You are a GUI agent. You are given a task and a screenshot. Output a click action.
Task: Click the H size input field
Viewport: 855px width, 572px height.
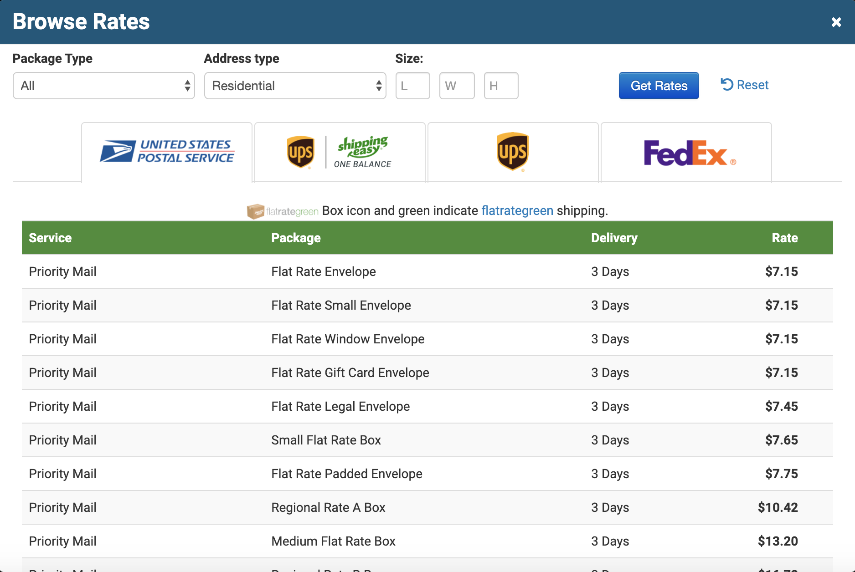point(501,86)
